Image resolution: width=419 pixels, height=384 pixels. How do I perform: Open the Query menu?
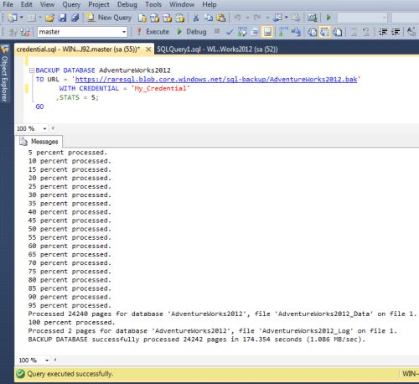[x=71, y=4]
